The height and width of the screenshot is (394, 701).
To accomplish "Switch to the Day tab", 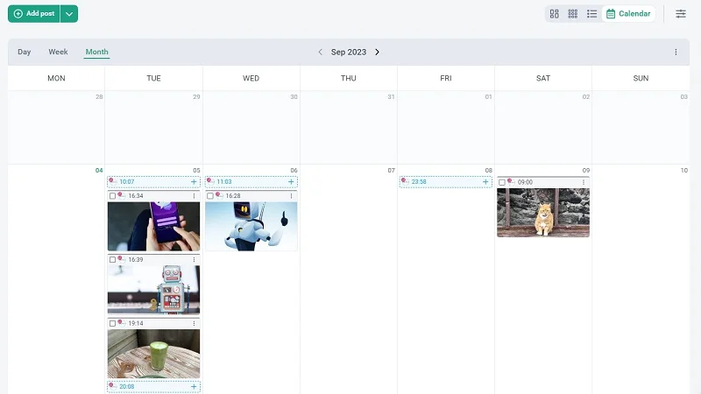I will point(24,53).
